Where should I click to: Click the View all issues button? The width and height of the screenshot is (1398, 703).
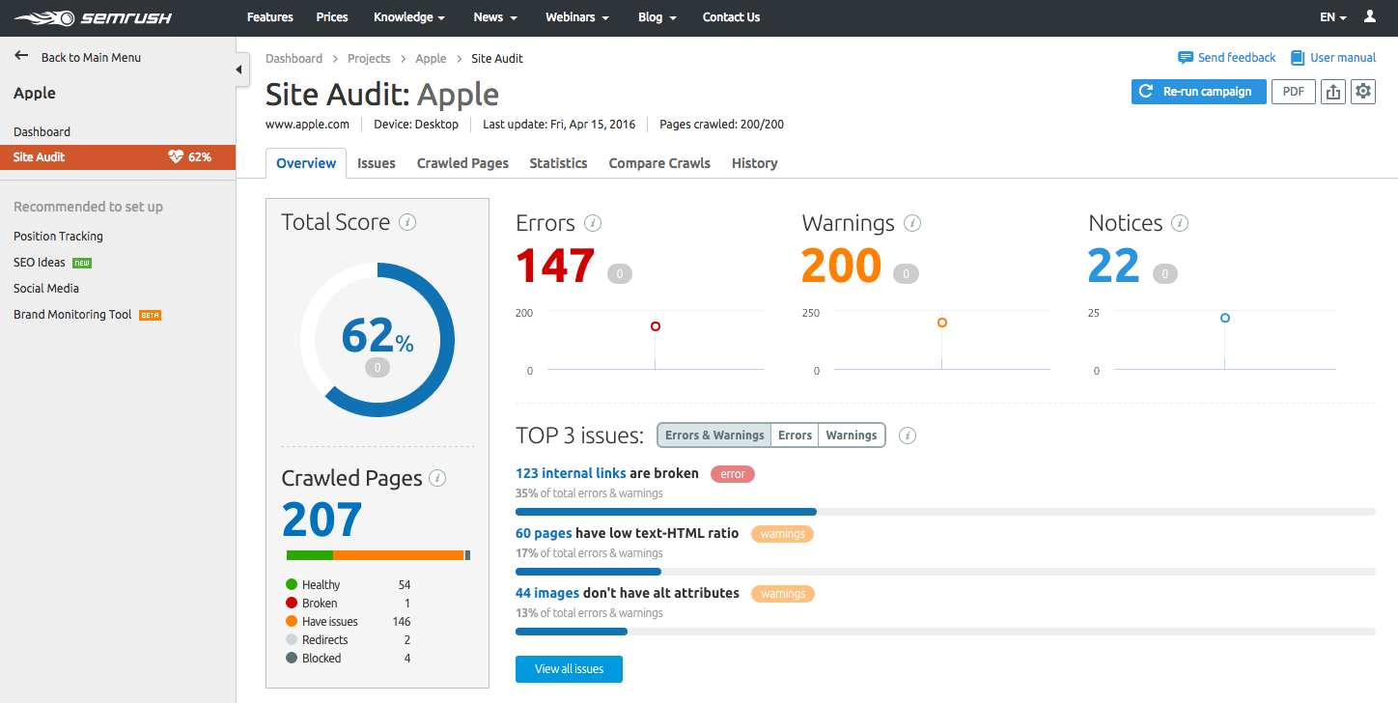(569, 669)
